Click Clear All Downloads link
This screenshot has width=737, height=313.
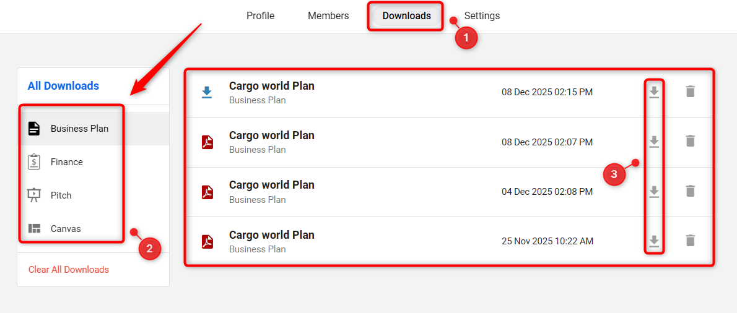click(x=69, y=270)
